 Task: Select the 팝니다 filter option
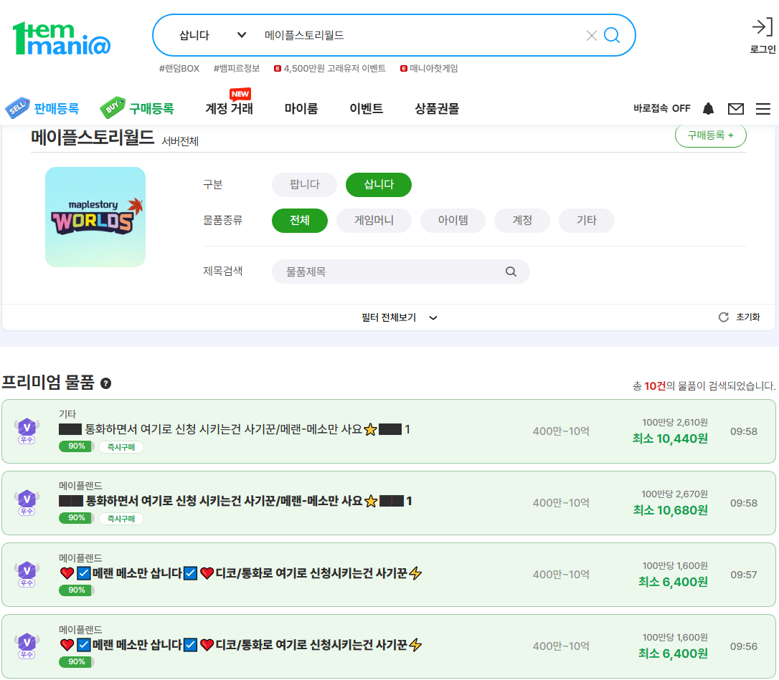[304, 185]
